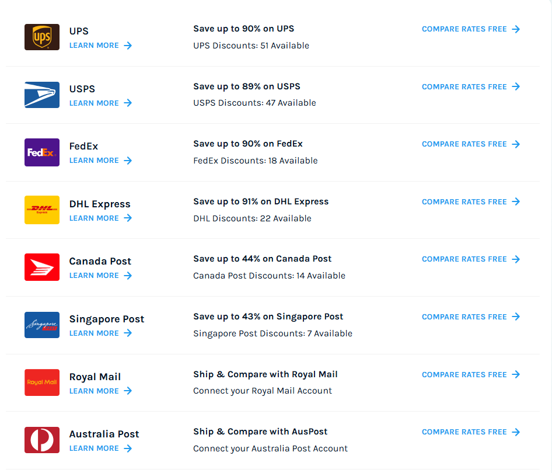The width and height of the screenshot is (552, 473).
Task: Click the USPS carrier name title
Action: click(82, 89)
